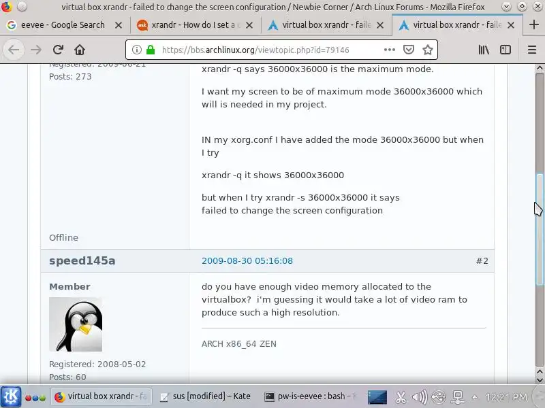Close the active virtual box xrandr tab
Image resolution: width=545 pixels, height=408 pixels.
510,25
